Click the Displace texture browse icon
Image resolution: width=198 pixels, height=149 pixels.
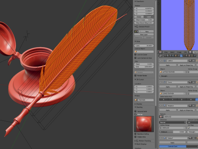coord(161,117)
